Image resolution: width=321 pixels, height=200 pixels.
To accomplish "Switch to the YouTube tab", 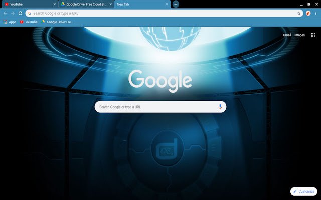I will 30,4.
